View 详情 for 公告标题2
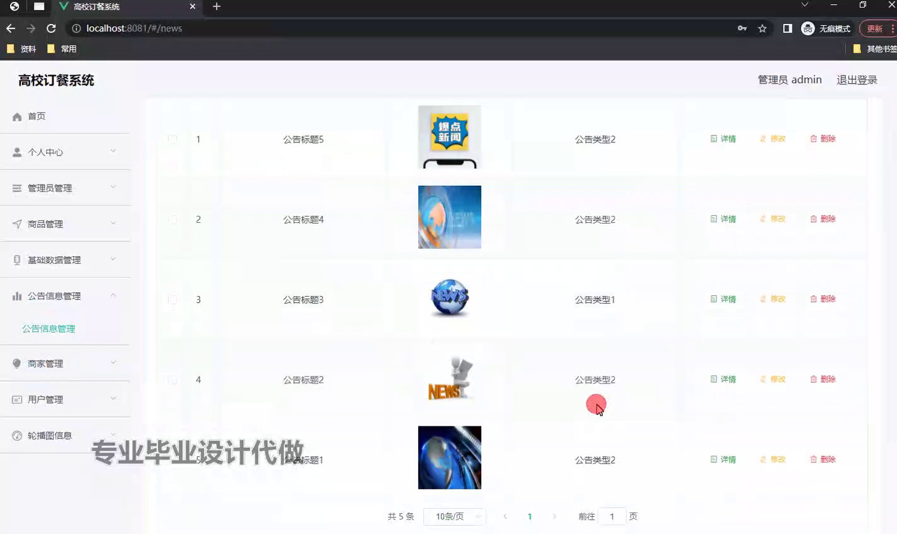The height and width of the screenshot is (534, 897). tap(723, 379)
